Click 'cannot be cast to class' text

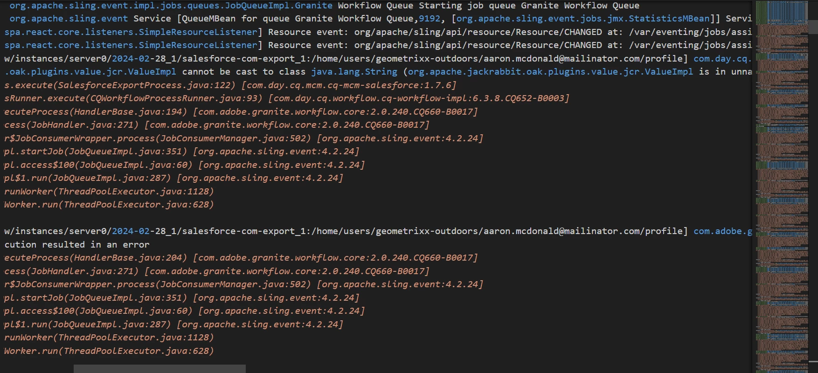[x=244, y=72]
